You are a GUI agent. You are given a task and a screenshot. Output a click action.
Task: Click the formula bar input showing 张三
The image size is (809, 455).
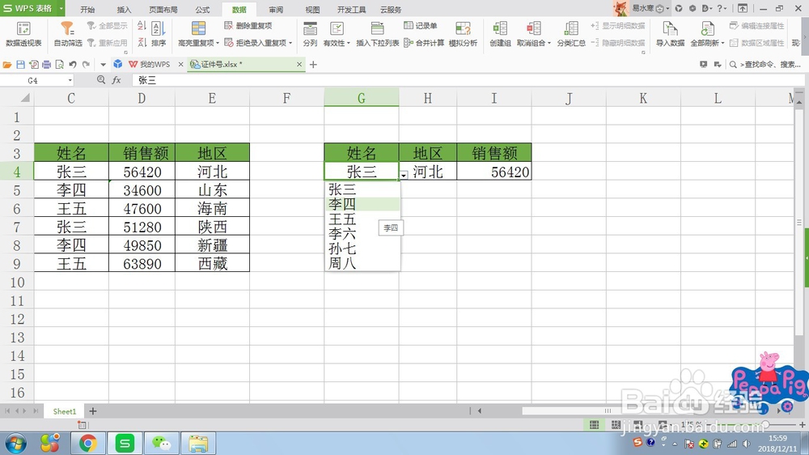click(467, 80)
